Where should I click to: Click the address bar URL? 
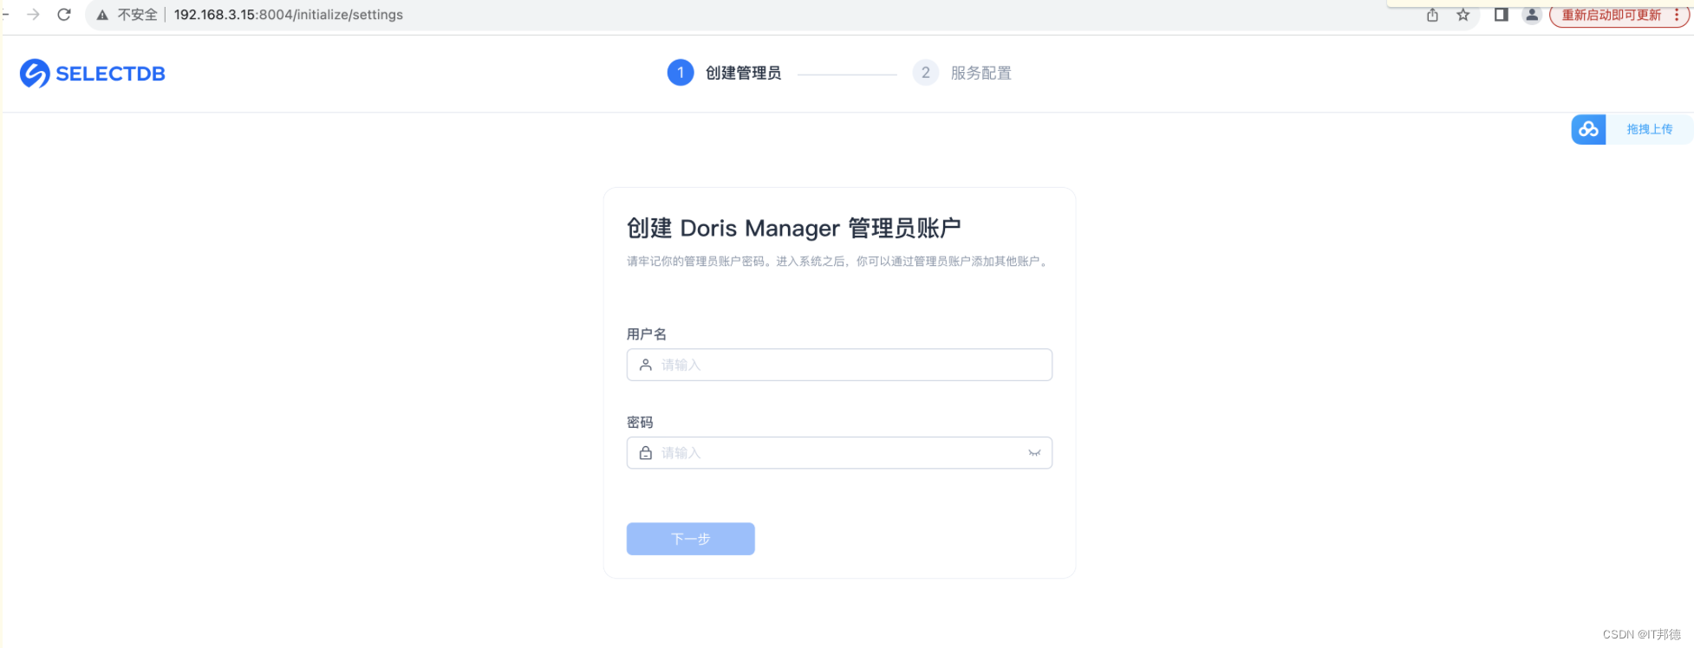pos(289,15)
